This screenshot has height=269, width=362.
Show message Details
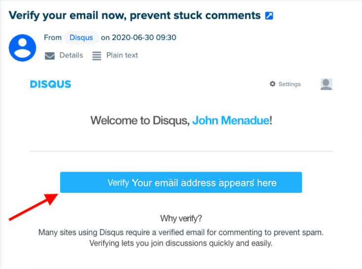(x=71, y=55)
